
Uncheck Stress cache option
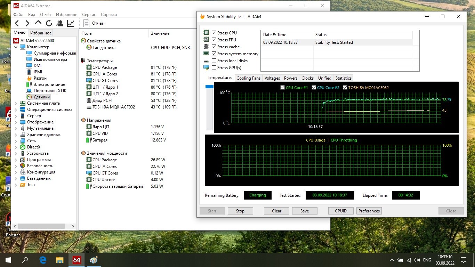214,47
